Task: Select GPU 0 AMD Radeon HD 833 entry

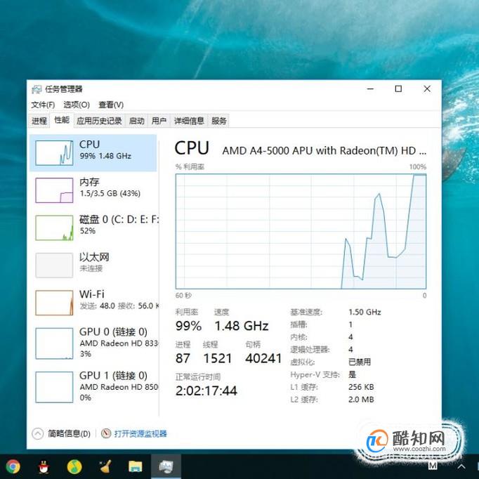Action: [x=93, y=343]
